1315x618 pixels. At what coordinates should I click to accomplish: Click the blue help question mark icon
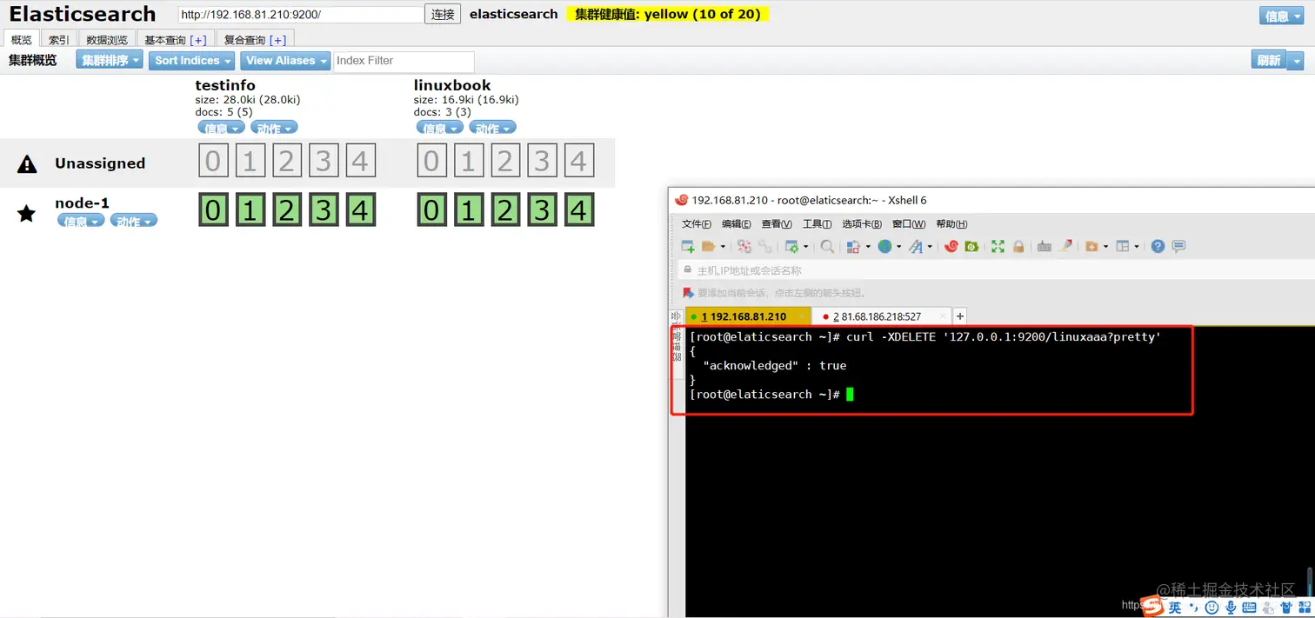pyautogui.click(x=1158, y=247)
